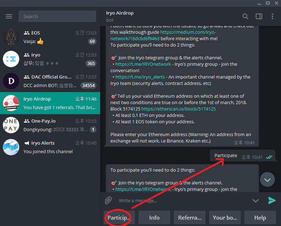Click the Iryo Alerts channel avatar
Image resolution: width=281 pixels, height=226 pixels.
click(11, 147)
